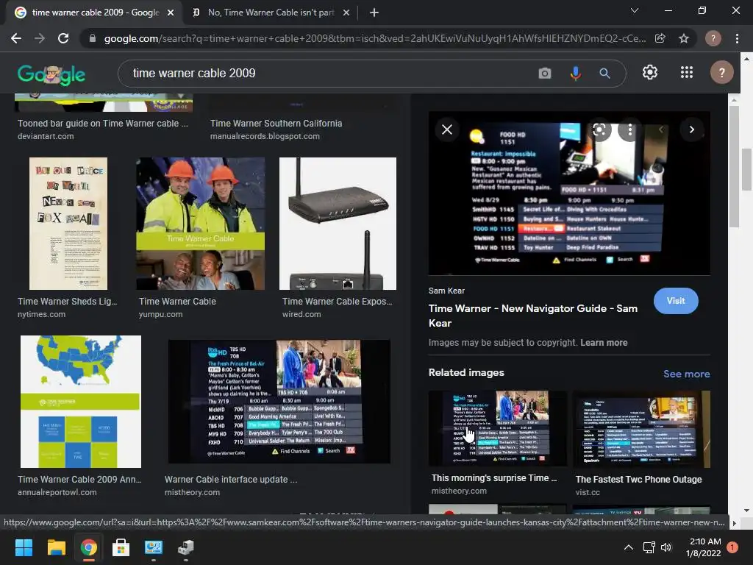Viewport: 753px width, 565px height.
Task: Click the preview panel scrollbar thumb
Action: tap(733, 166)
